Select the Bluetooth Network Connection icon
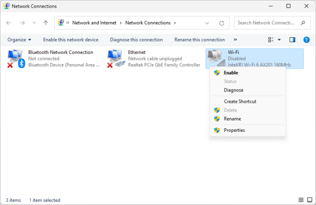Screen dimensions: 316x205 15,59
